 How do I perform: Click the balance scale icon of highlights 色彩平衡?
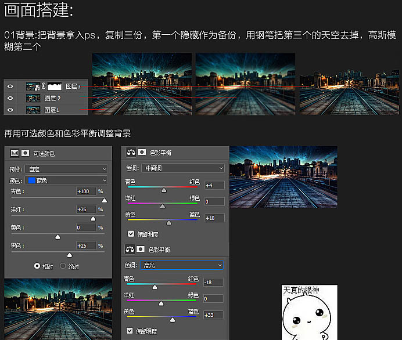(x=130, y=249)
